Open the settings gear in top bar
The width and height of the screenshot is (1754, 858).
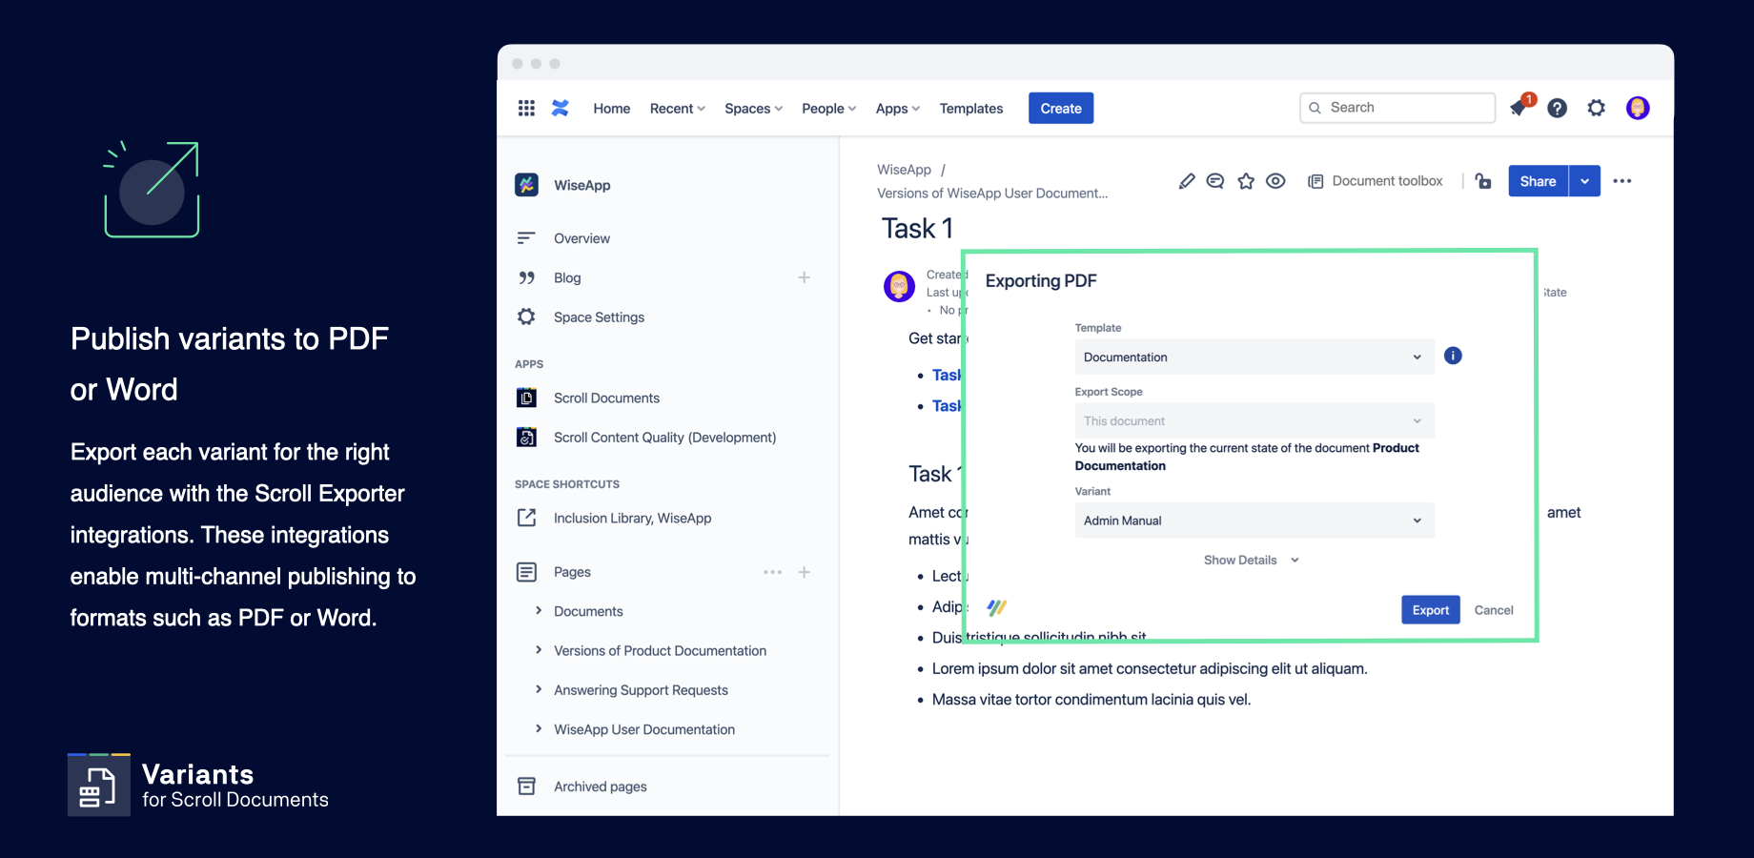[1596, 109]
